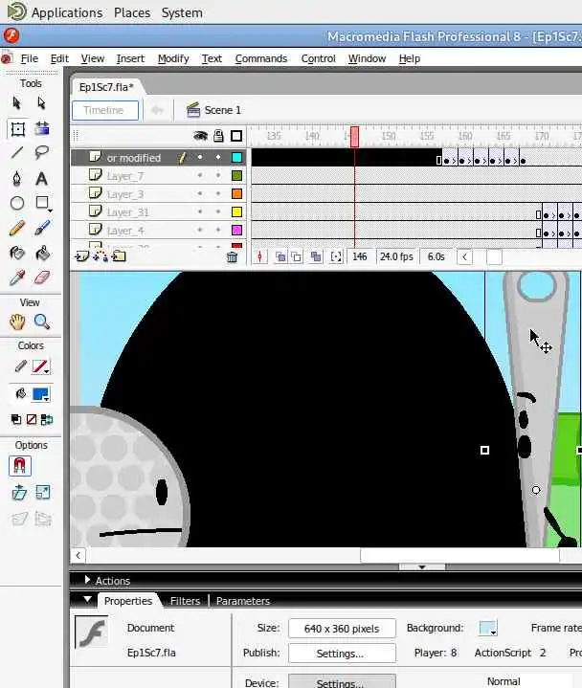
Task: Click the Timeline toggle button
Action: coord(105,110)
